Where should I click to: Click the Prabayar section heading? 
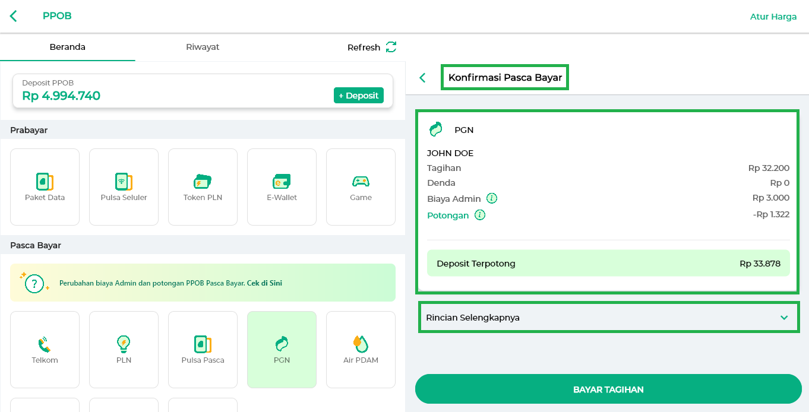pos(29,130)
